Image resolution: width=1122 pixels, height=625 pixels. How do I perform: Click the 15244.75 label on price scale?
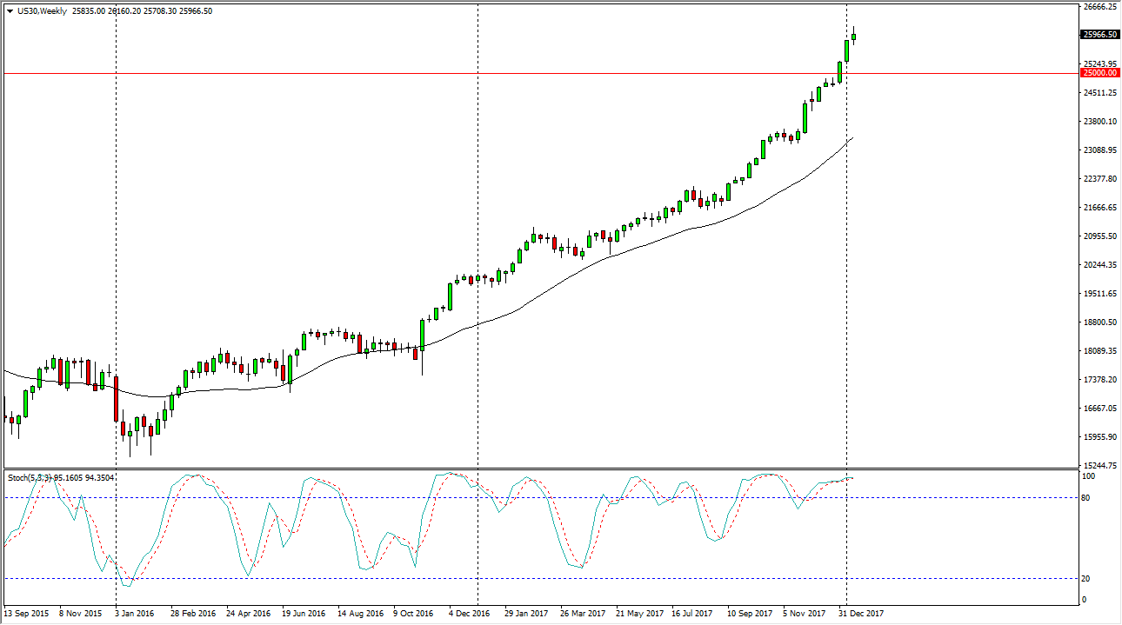[1099, 465]
